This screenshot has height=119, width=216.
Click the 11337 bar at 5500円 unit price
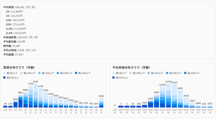point(174,96)
